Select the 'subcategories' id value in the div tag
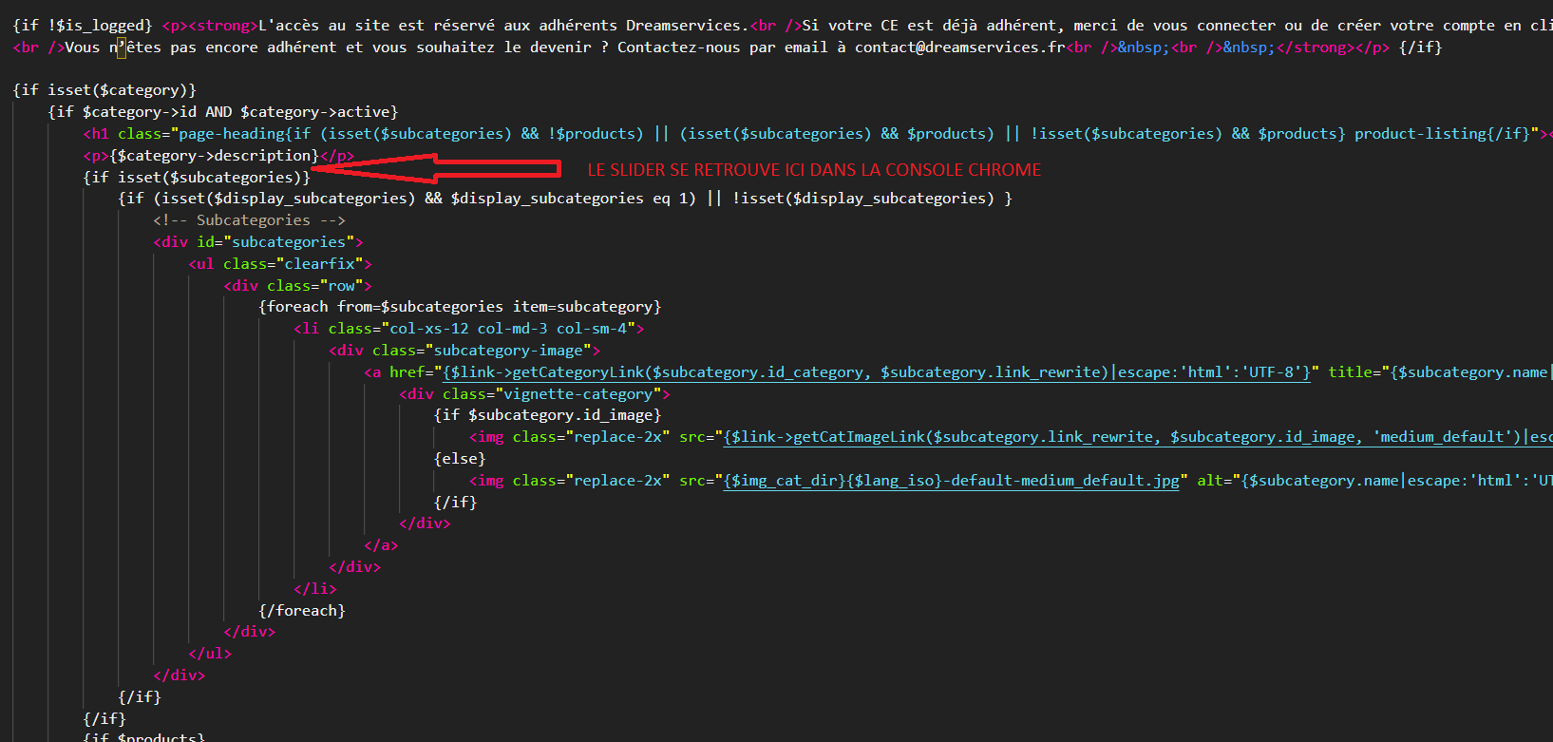The image size is (1553, 742). point(289,242)
